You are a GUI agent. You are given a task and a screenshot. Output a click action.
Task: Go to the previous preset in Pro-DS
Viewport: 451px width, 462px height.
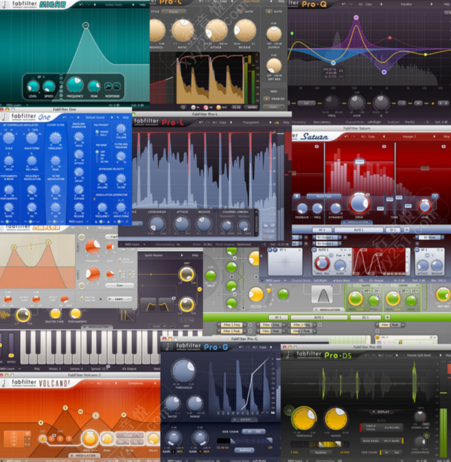tap(397, 355)
